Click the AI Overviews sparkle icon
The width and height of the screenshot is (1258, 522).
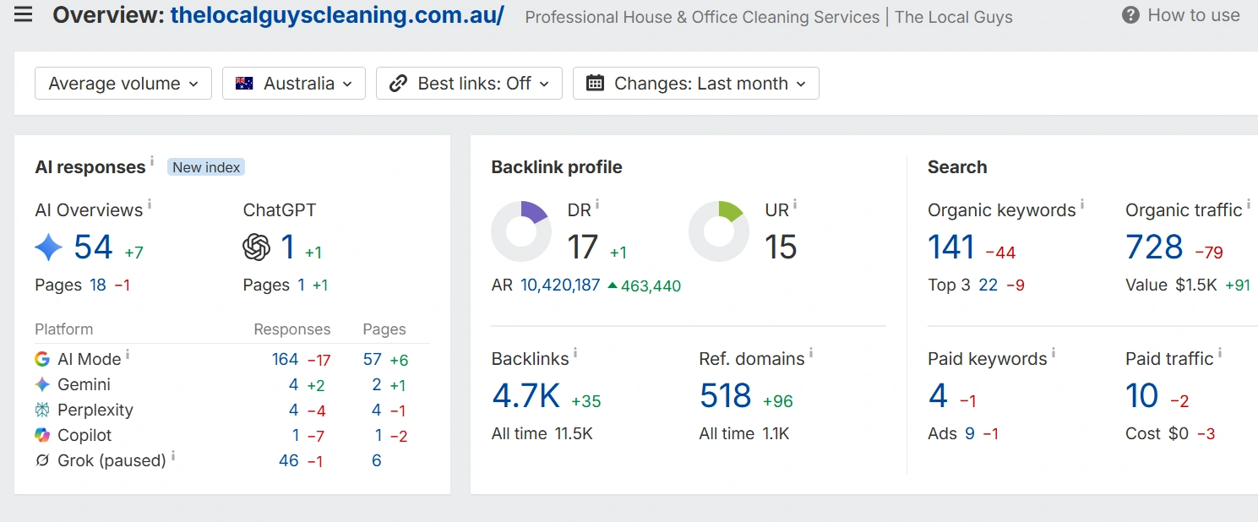click(49, 247)
